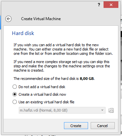Open the m.hafizi.vdi disk combo box

point(62,110)
